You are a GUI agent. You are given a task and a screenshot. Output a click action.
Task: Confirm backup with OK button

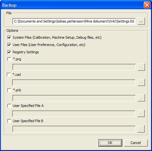click(110, 143)
